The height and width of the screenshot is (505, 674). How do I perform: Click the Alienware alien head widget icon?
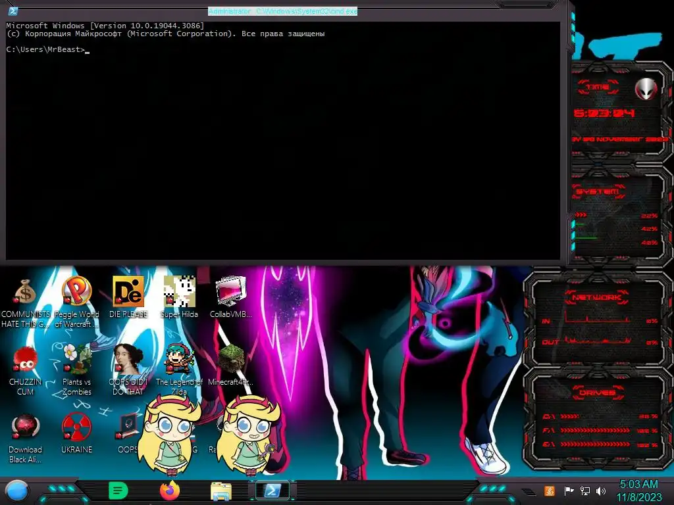pyautogui.click(x=646, y=89)
